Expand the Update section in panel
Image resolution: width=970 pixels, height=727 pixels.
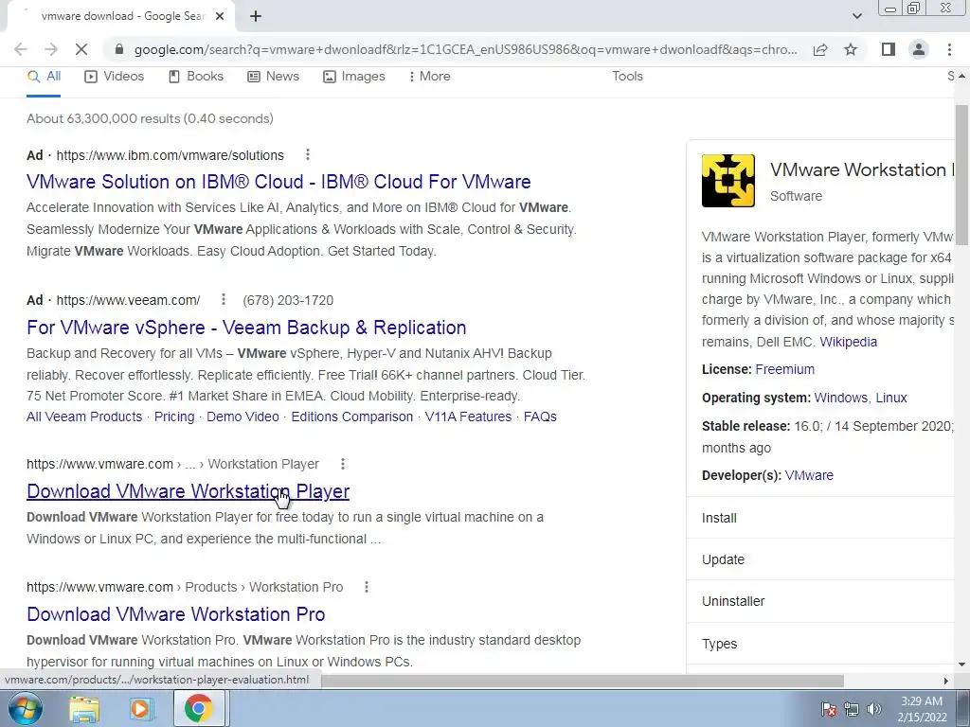[820, 559]
